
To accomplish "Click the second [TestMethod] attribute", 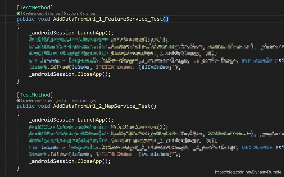I will tap(35, 95).
